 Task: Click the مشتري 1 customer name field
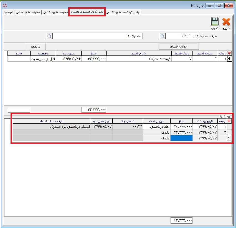coord(98,36)
